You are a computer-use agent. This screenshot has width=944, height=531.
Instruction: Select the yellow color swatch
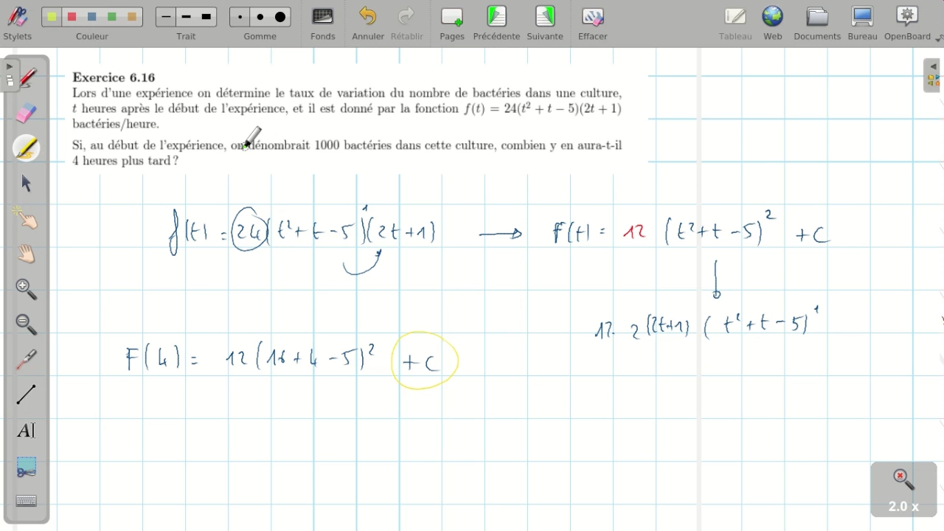[x=52, y=17]
